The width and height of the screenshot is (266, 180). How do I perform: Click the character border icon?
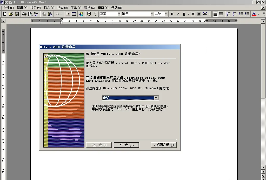(x=193, y=14)
